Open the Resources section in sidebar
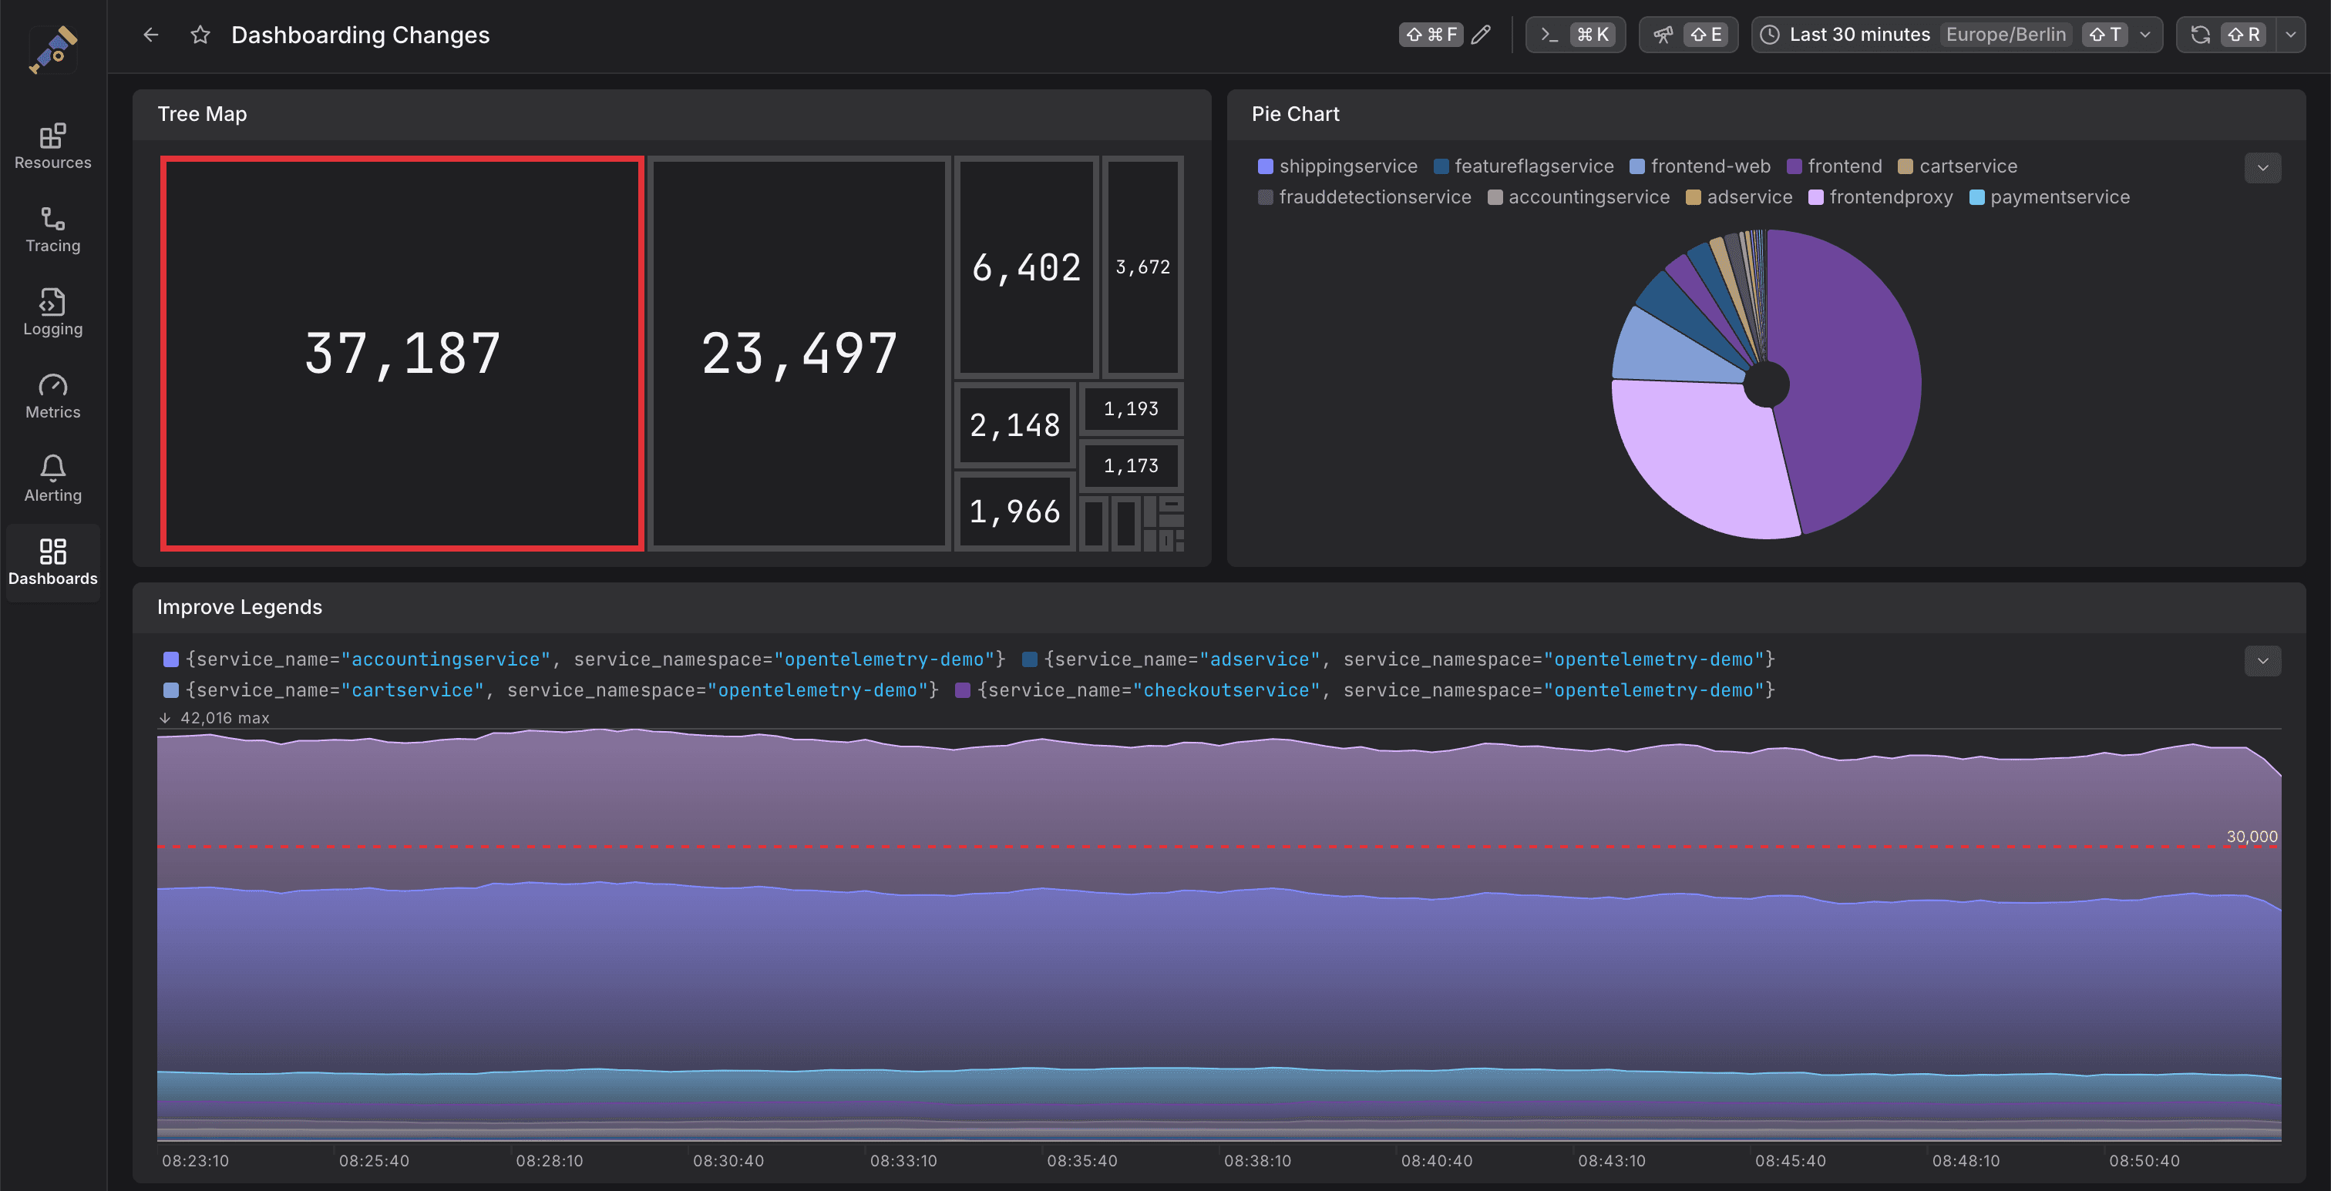 tap(52, 146)
